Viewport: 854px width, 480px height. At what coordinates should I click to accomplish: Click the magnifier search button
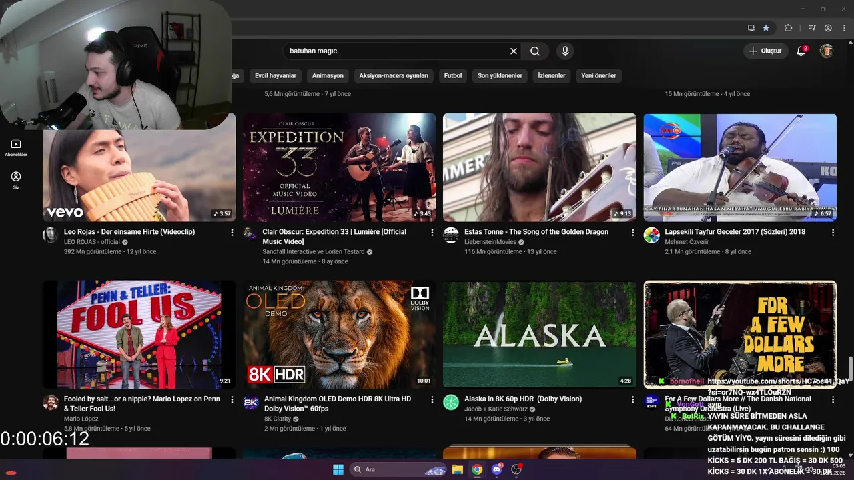535,51
